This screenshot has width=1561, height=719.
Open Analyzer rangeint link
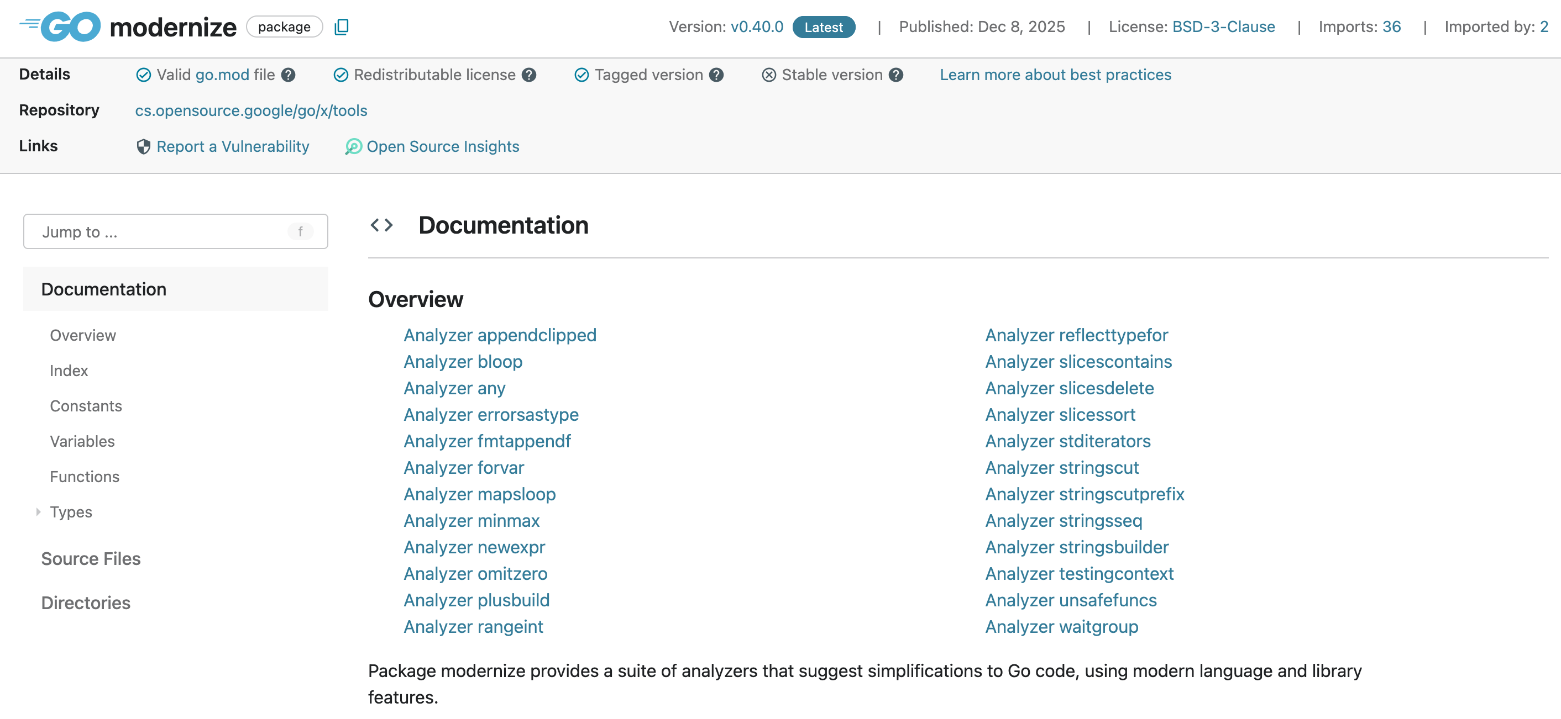(x=473, y=627)
